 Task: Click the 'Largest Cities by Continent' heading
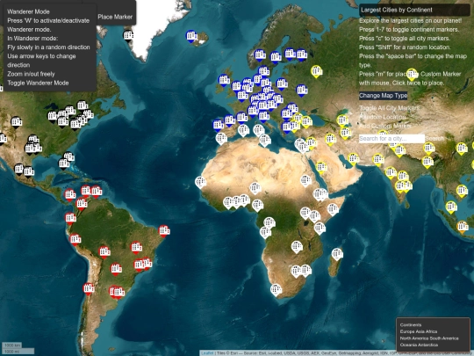[397, 10]
